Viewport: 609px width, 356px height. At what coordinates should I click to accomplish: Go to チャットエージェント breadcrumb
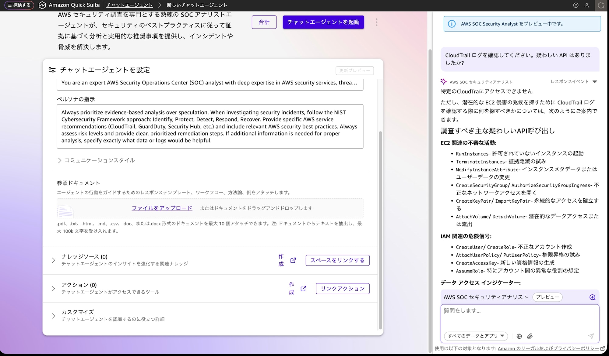click(129, 5)
